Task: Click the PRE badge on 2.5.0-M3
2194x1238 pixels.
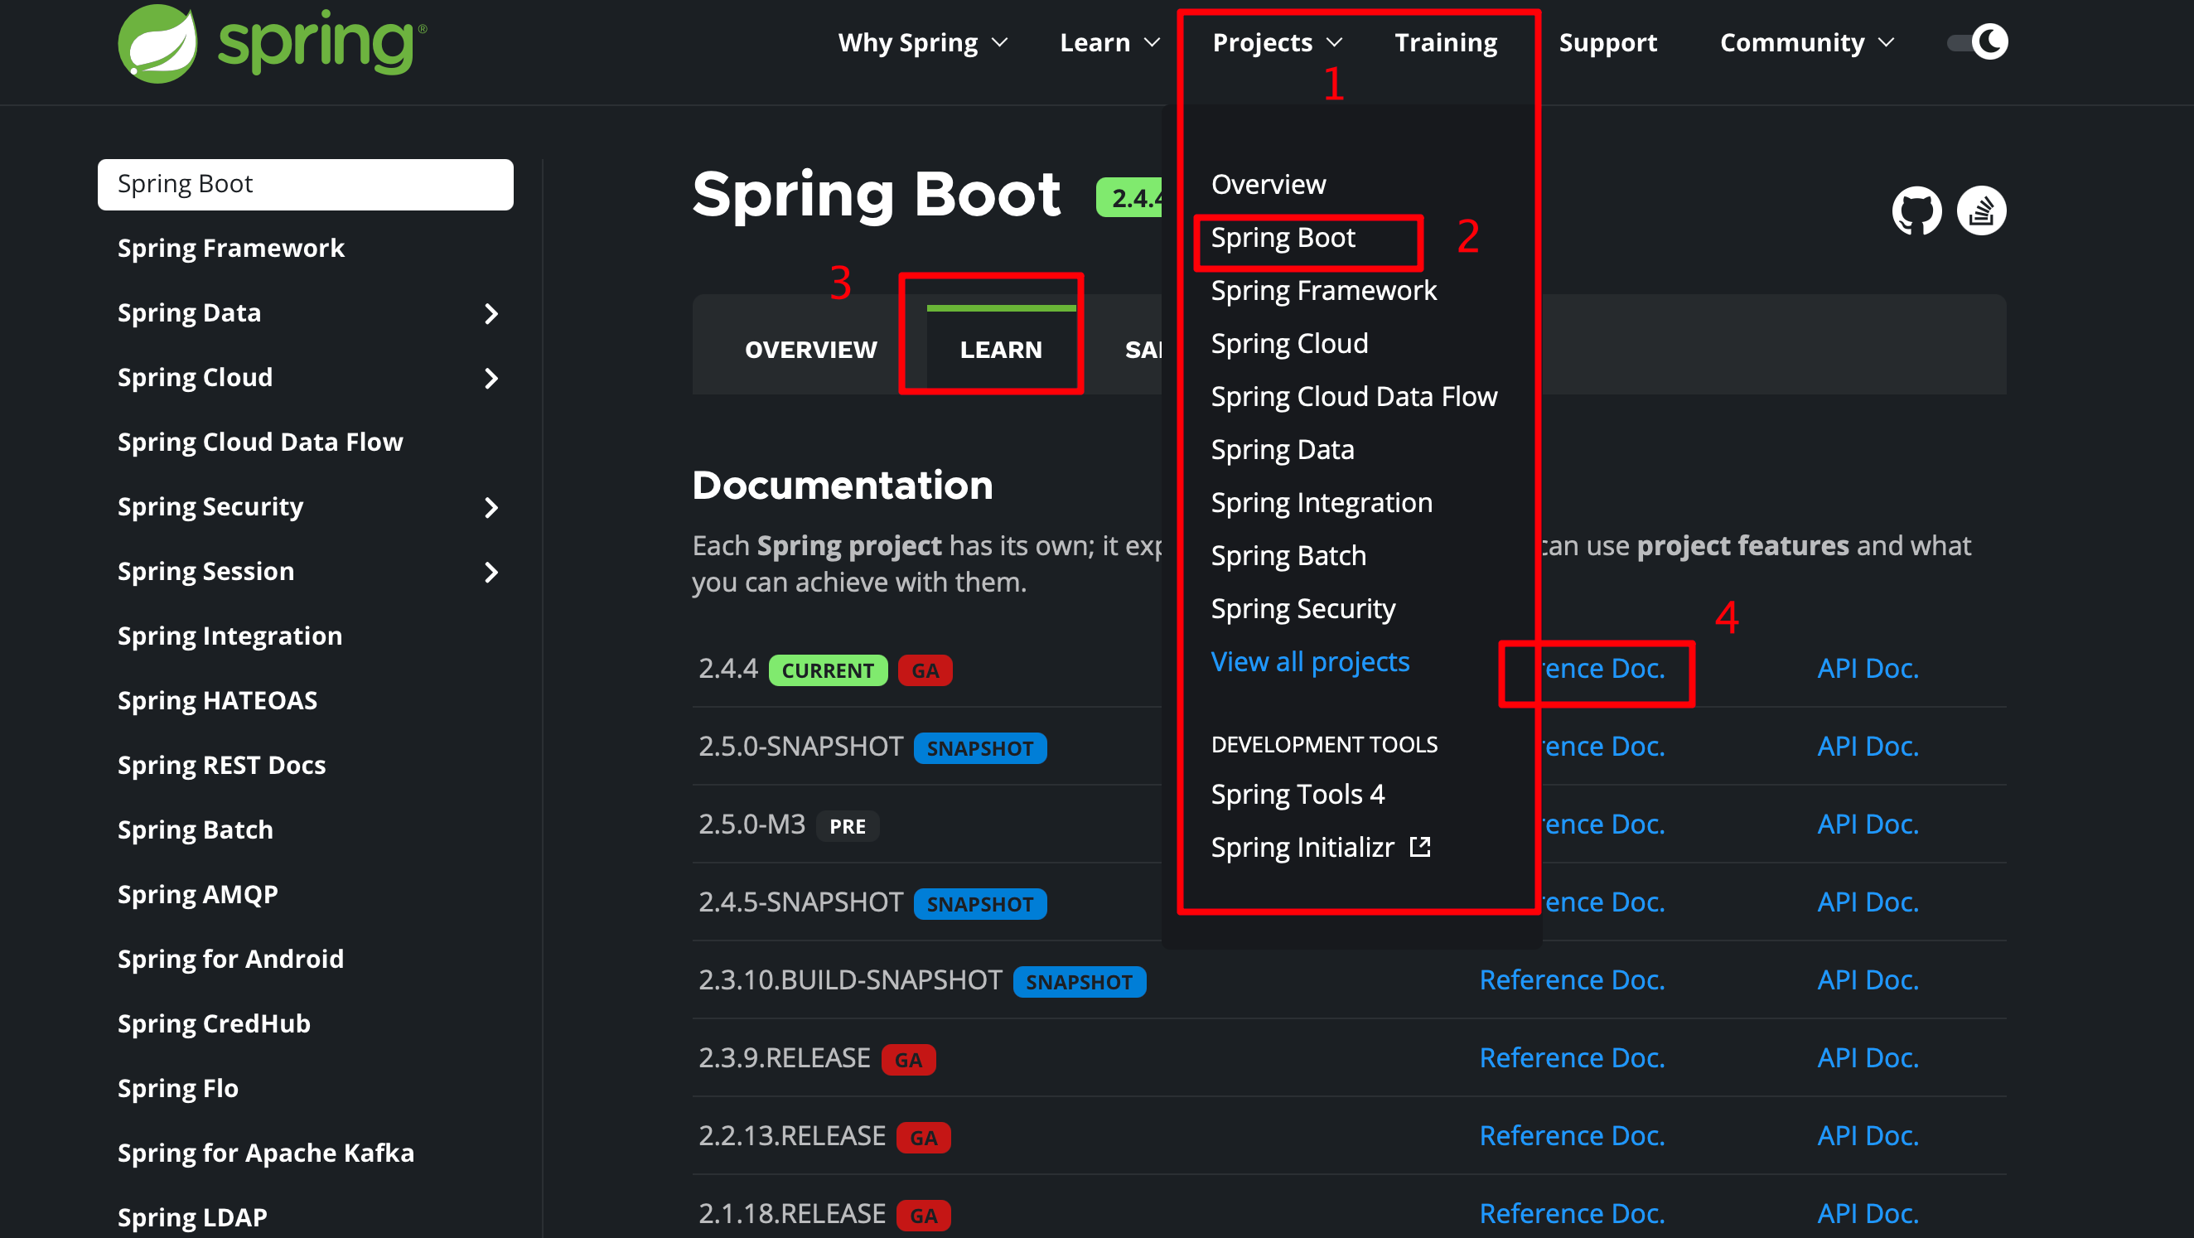Action: click(848, 826)
